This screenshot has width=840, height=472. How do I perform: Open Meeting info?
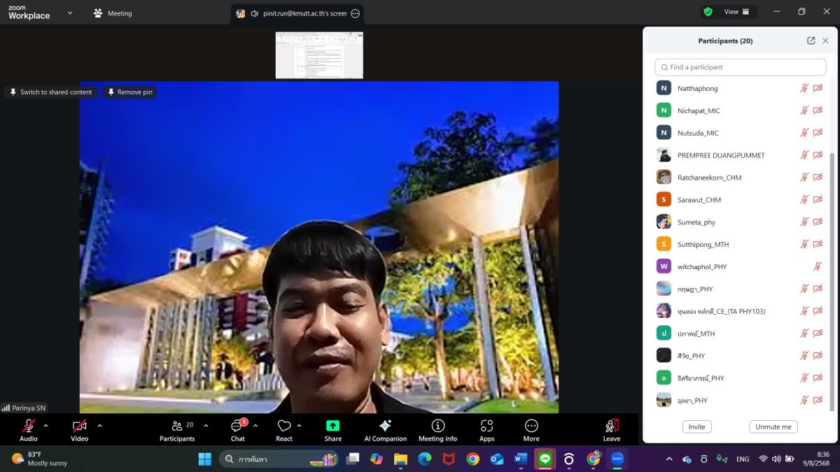coord(437,430)
